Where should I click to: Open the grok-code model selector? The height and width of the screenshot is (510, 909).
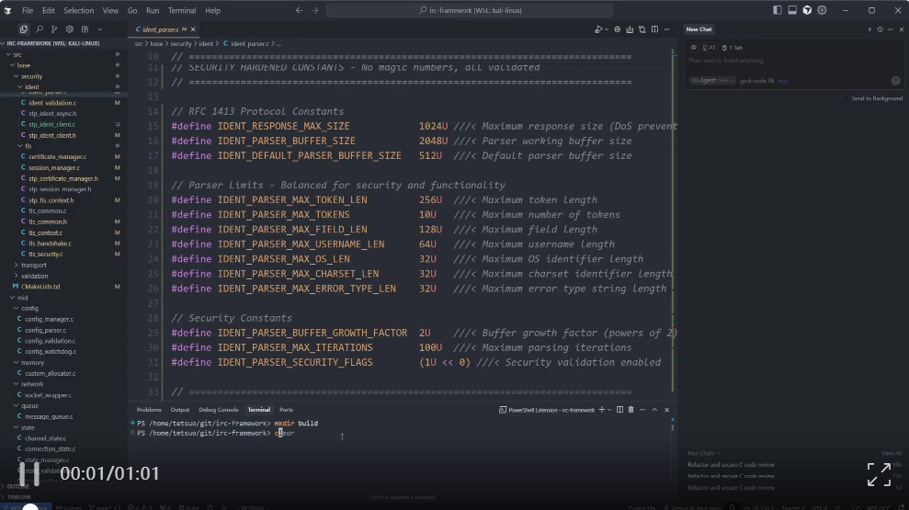pos(756,81)
